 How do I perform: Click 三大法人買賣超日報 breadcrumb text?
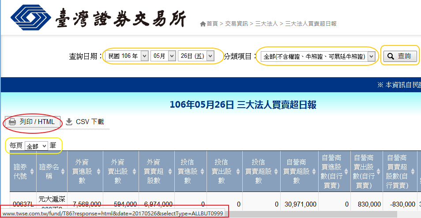click(311, 24)
